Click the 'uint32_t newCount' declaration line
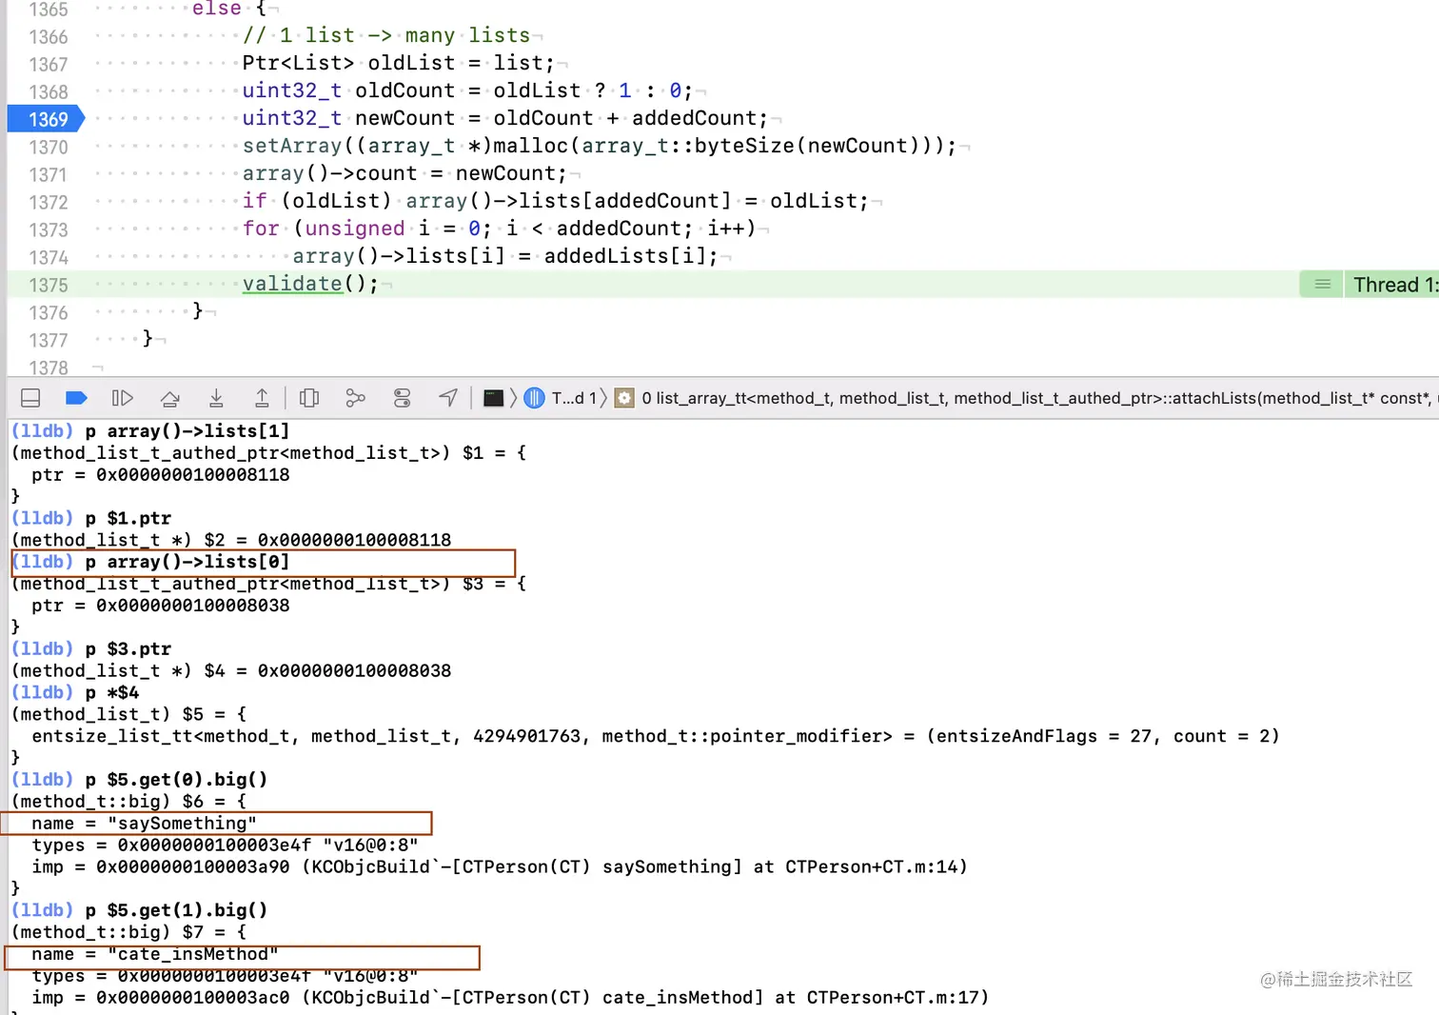 pyautogui.click(x=504, y=118)
